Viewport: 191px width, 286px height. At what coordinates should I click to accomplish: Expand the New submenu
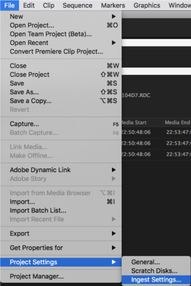61,16
